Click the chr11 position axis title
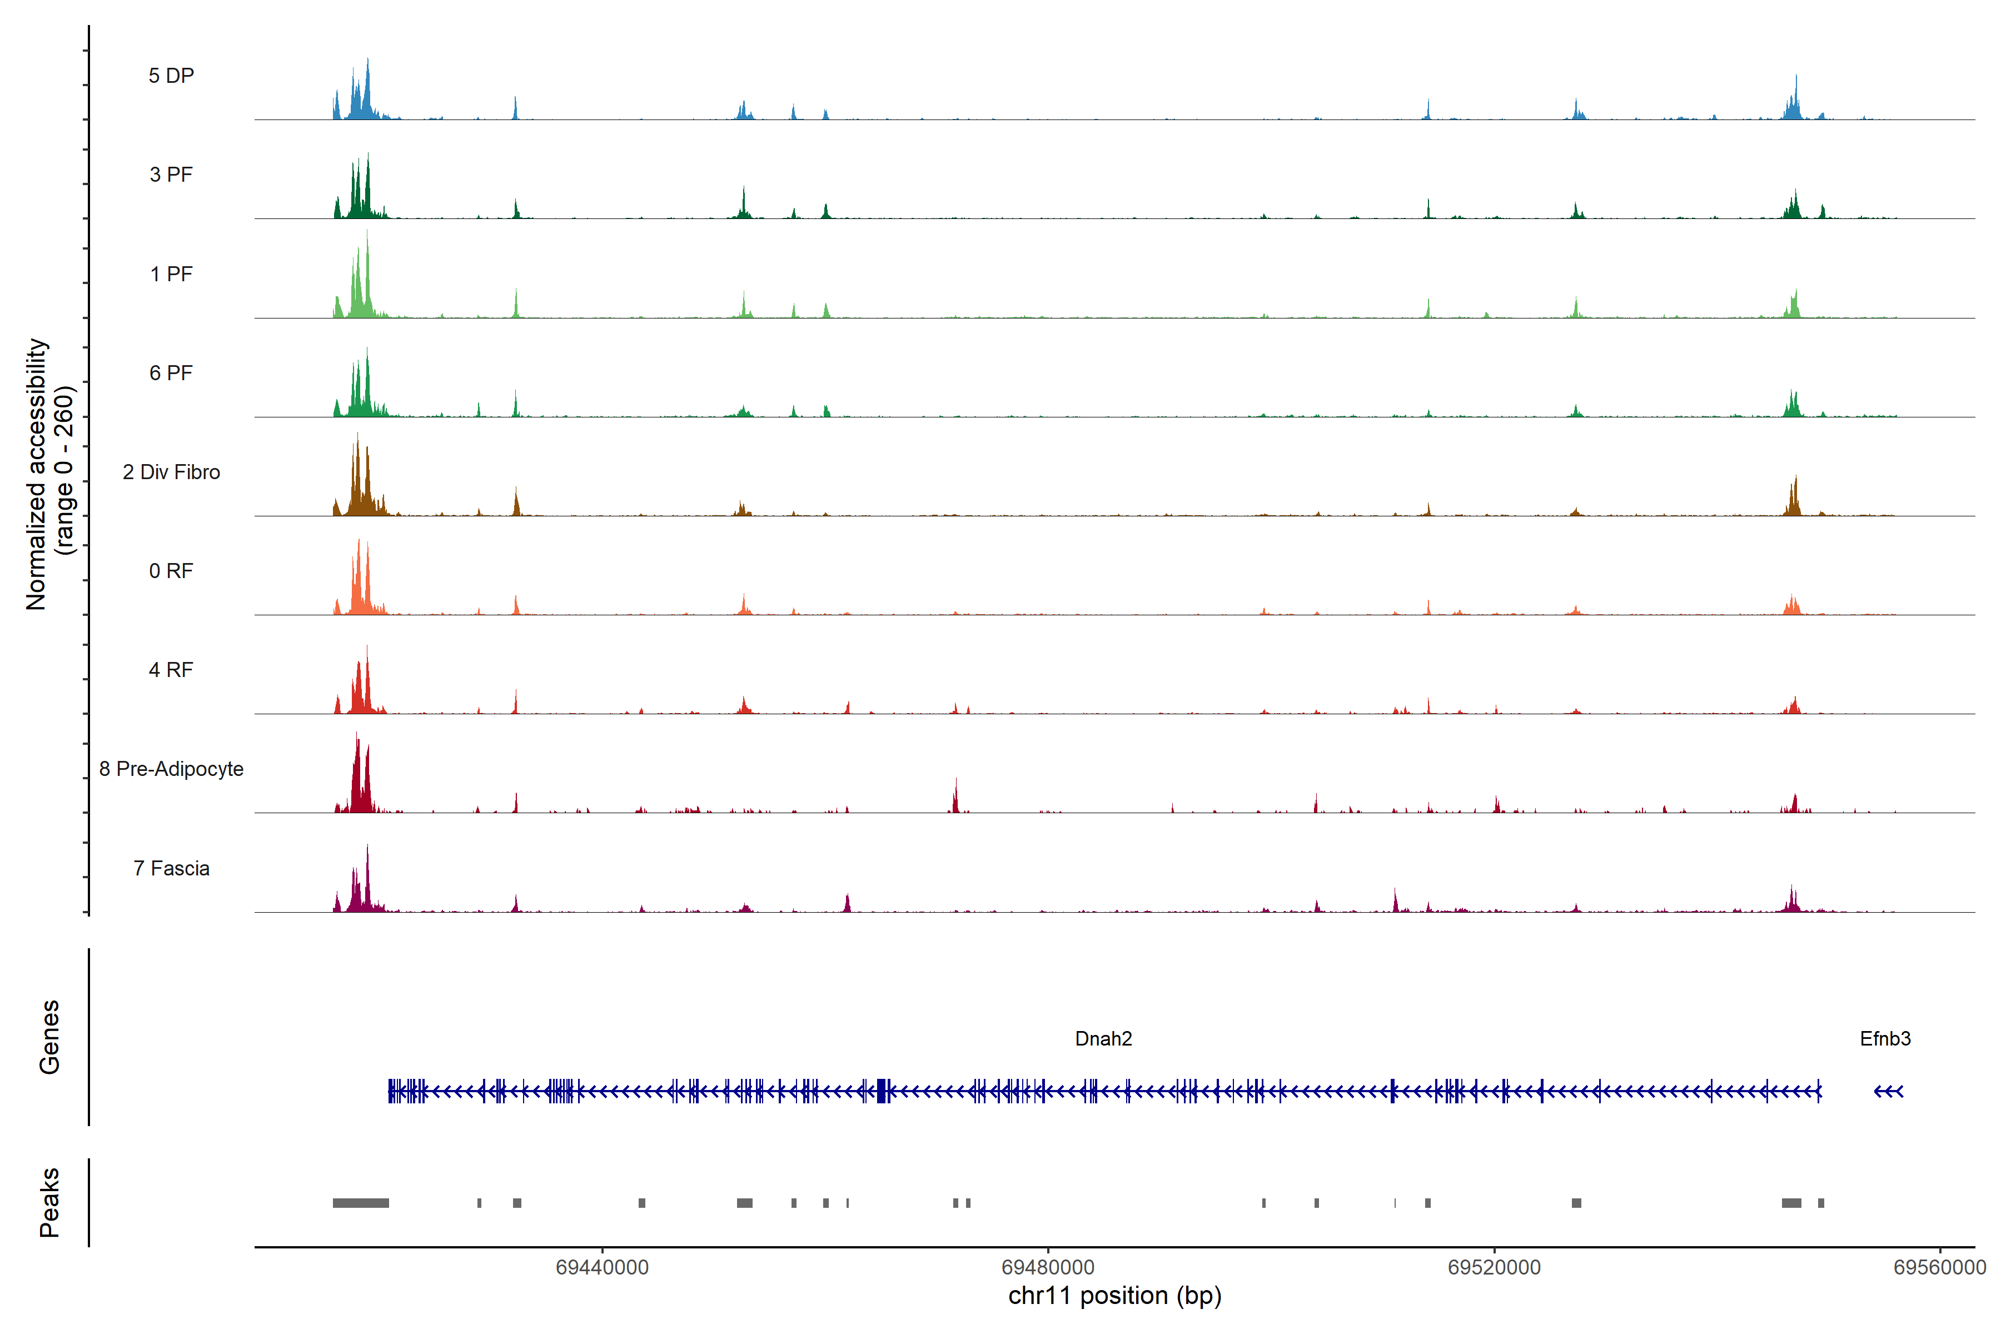 [x=1114, y=1296]
